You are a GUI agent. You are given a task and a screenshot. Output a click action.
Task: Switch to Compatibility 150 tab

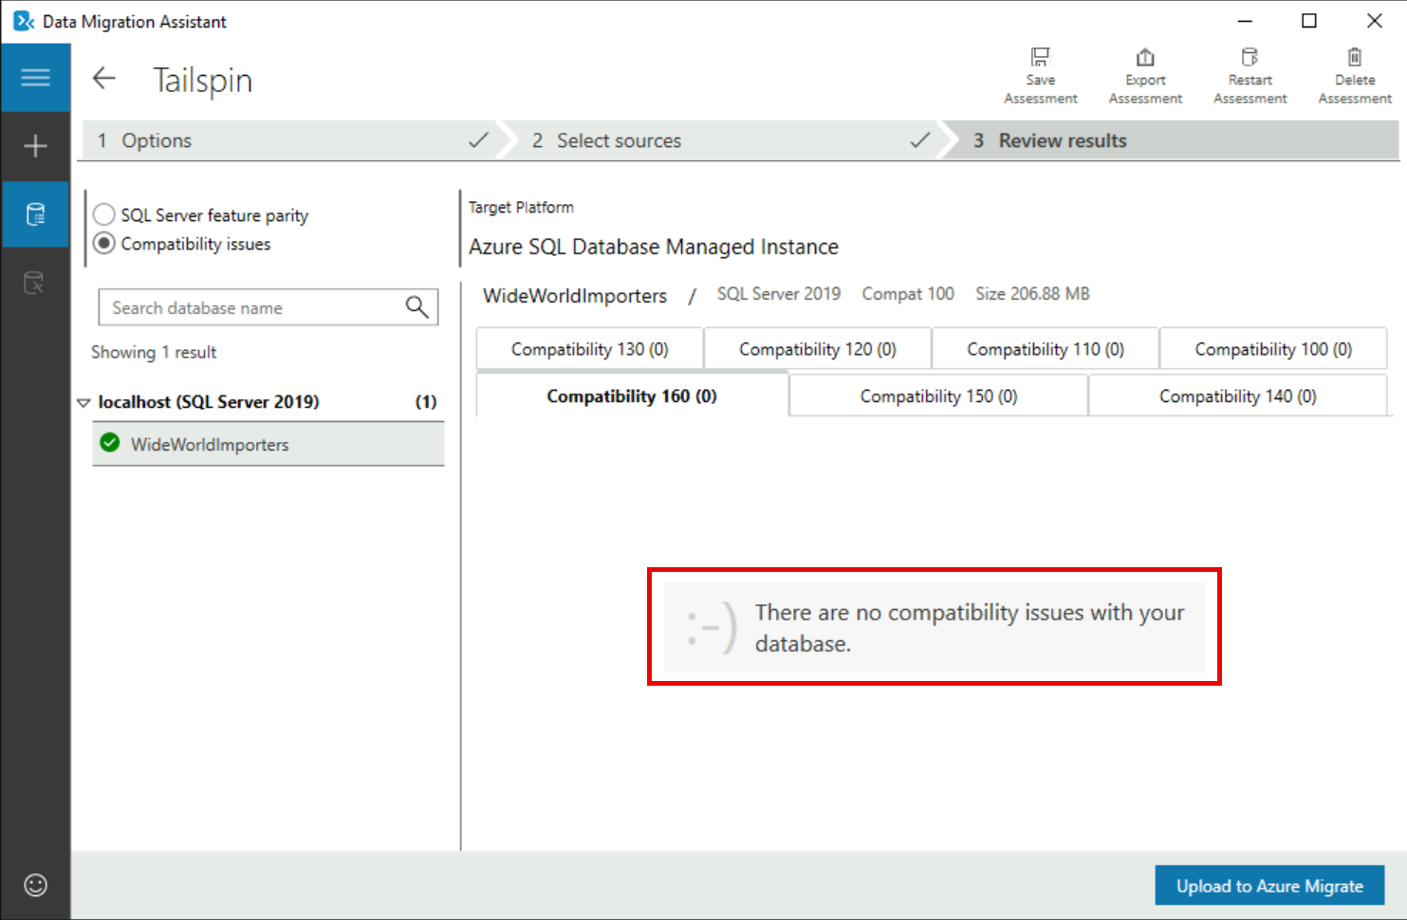coord(937,396)
